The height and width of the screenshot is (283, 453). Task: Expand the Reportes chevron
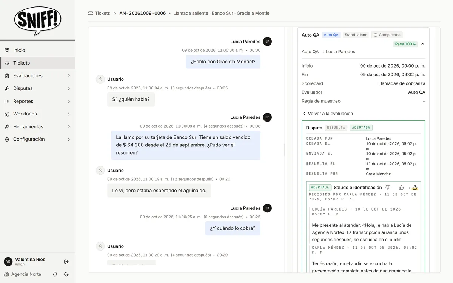tap(69, 101)
